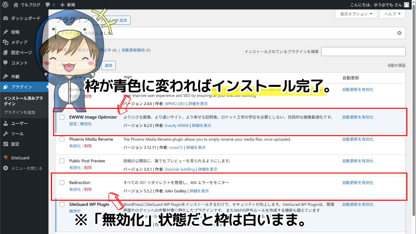Click 詳細を表示 in the WPMU DEV row
The image size is (416, 234).
198,104
